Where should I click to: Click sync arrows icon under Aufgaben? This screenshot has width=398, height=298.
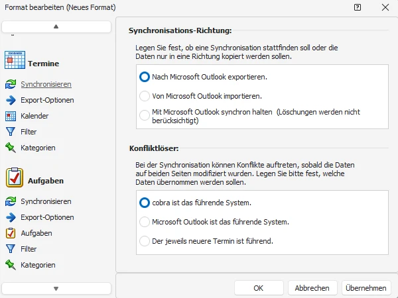(11, 201)
